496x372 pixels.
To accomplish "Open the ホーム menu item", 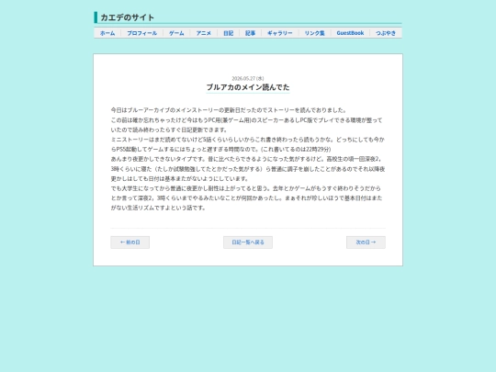I will tap(107, 33).
